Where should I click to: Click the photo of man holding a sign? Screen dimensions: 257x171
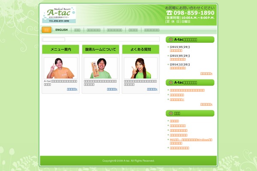[101, 68]
